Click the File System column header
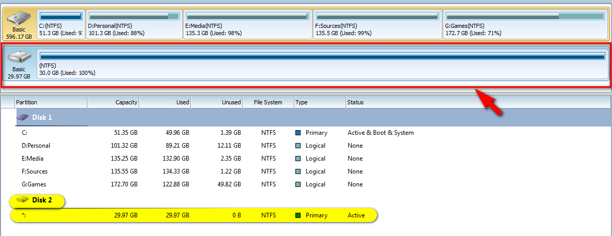 pos(268,102)
